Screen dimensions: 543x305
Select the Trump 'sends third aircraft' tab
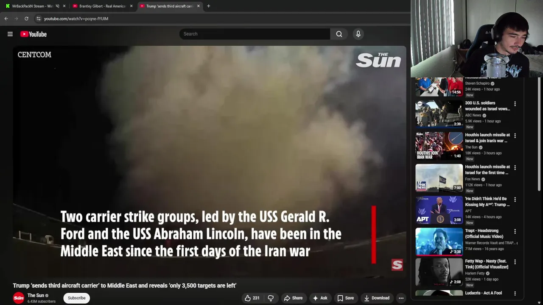tap(169, 6)
